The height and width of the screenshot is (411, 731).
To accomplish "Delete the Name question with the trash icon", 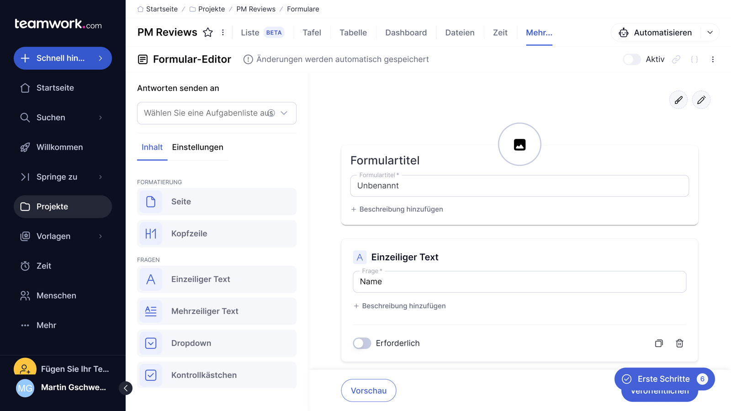I will (x=679, y=343).
